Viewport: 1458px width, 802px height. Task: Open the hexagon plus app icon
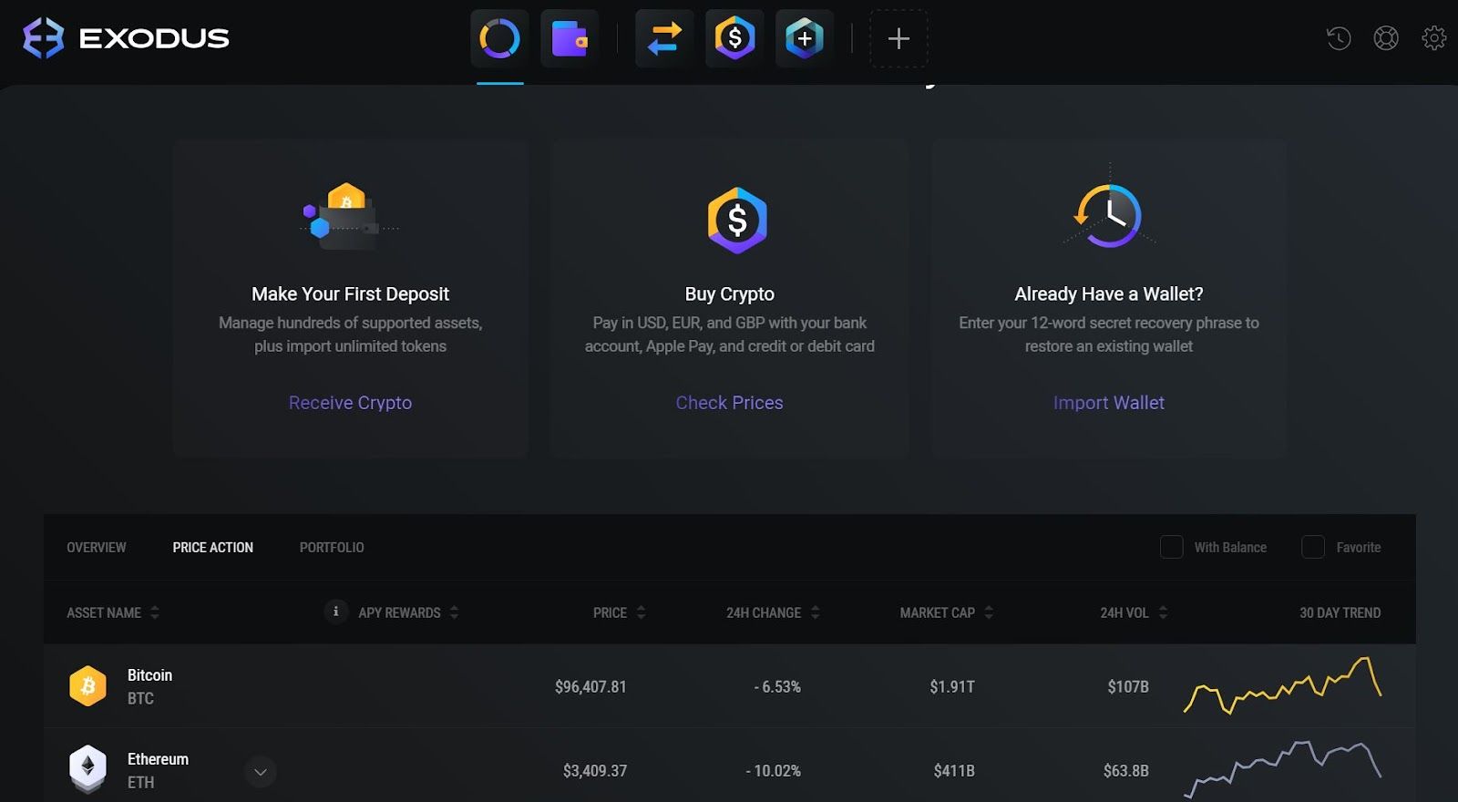click(x=805, y=38)
